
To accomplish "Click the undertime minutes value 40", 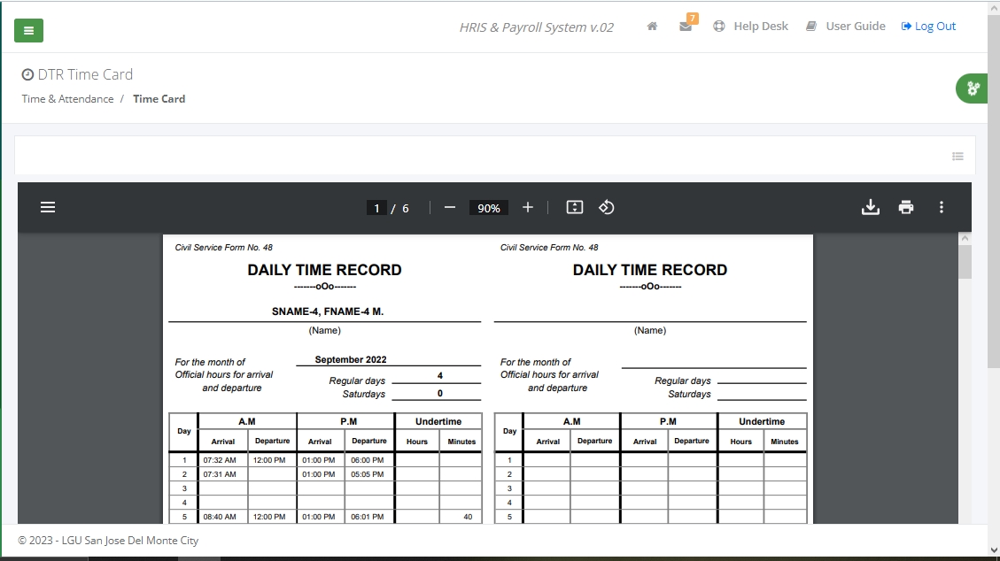I will click(x=468, y=517).
